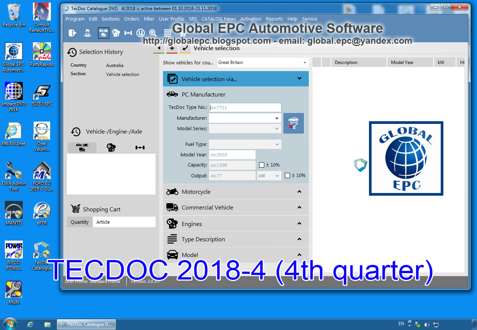Click the exit/logout door icon in toolbar
The image size is (477, 330).
(x=73, y=33)
